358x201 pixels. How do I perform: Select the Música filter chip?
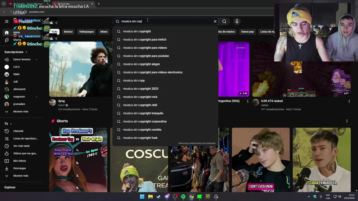click(68, 32)
